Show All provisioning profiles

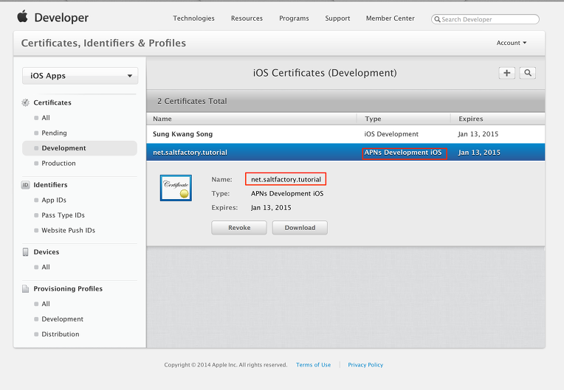46,304
